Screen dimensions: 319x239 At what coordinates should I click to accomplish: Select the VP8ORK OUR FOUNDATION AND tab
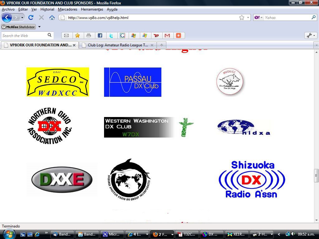[x=39, y=45]
